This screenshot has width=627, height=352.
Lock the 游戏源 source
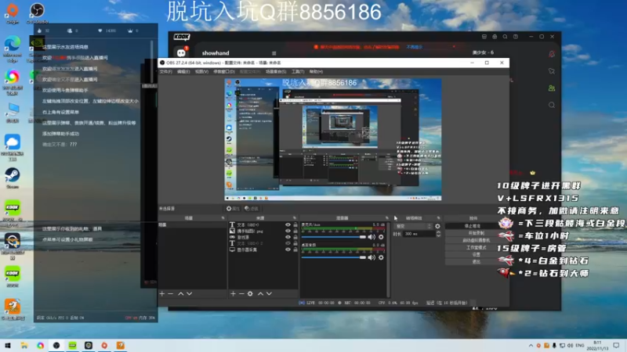295,237
